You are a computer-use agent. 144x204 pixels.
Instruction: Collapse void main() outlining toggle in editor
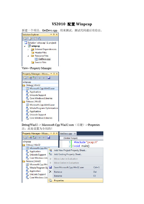point(73,146)
